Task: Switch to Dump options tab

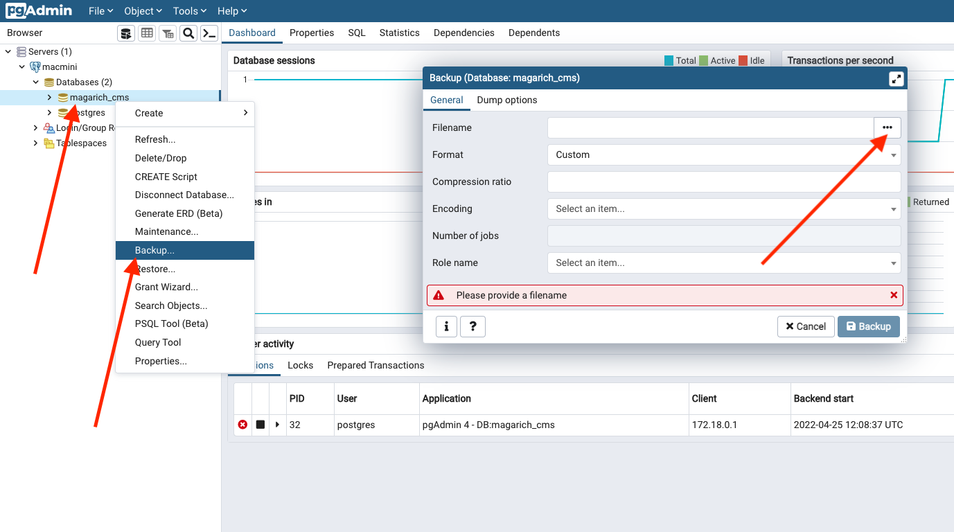Action: pyautogui.click(x=506, y=100)
